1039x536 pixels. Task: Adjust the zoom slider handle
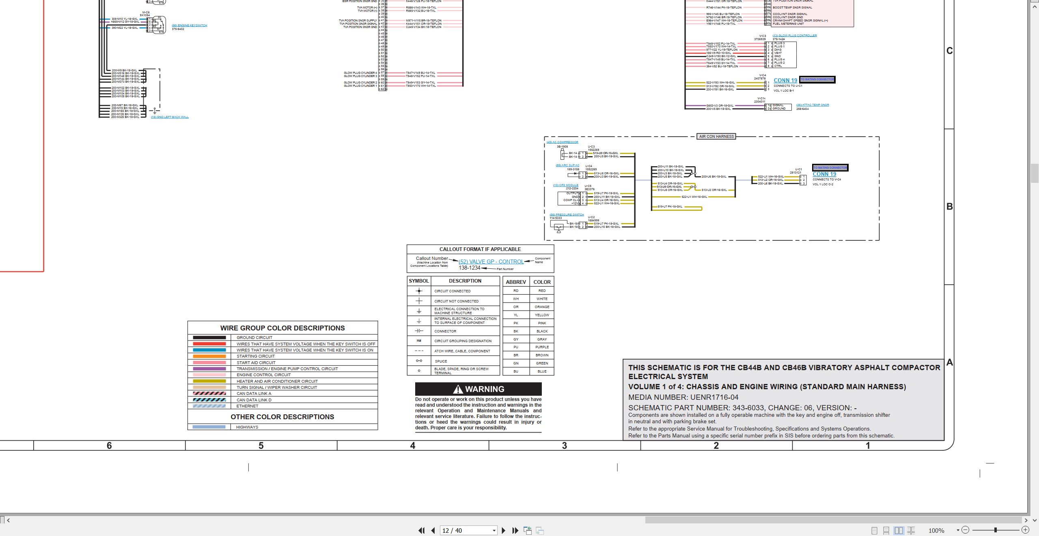996,530
